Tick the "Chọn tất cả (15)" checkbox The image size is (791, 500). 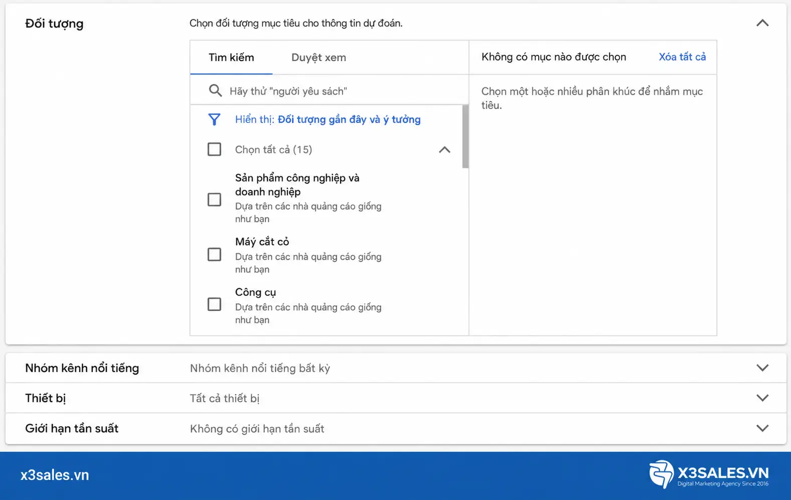coord(214,149)
